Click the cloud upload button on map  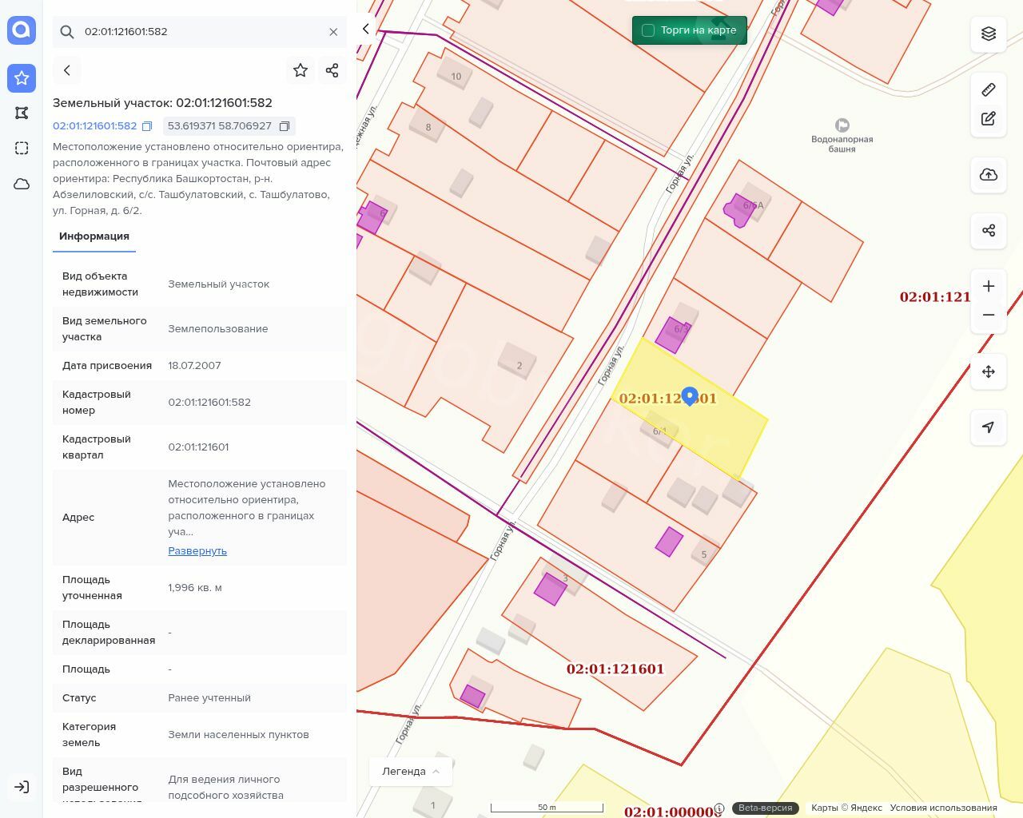(x=989, y=175)
